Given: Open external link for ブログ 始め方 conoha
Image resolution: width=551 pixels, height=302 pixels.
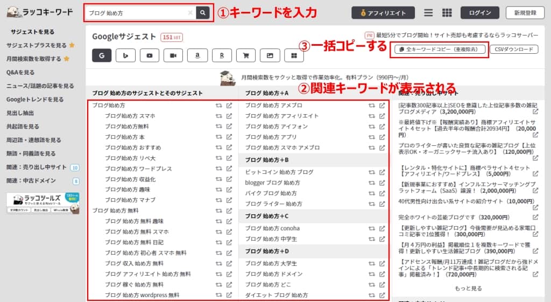Looking at the screenshot, I should pyautogui.click(x=382, y=229).
